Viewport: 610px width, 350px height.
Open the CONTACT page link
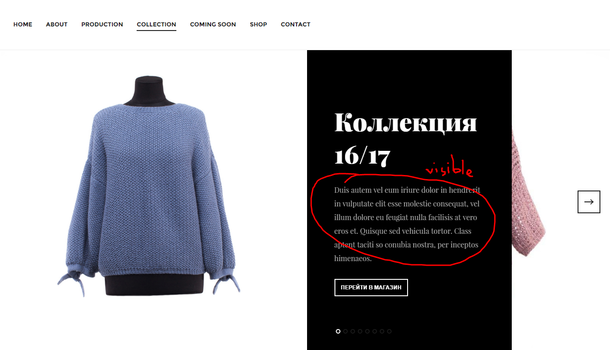[x=296, y=25]
